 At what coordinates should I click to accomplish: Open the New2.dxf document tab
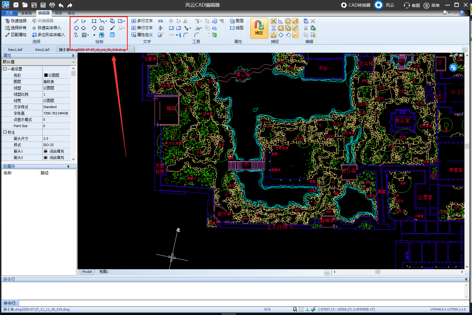point(42,49)
